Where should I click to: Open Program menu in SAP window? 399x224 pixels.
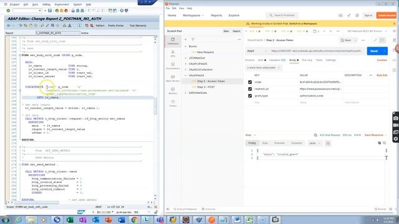(x=14, y=4)
